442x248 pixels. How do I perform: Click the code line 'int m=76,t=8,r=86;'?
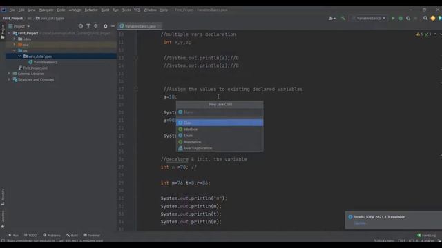(x=186, y=183)
